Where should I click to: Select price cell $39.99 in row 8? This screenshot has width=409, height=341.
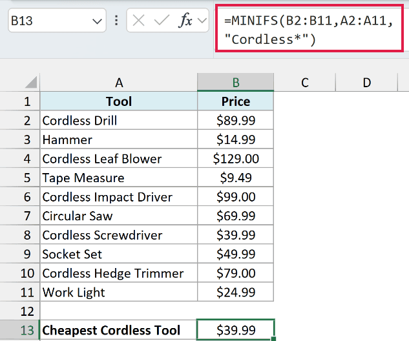(236, 234)
